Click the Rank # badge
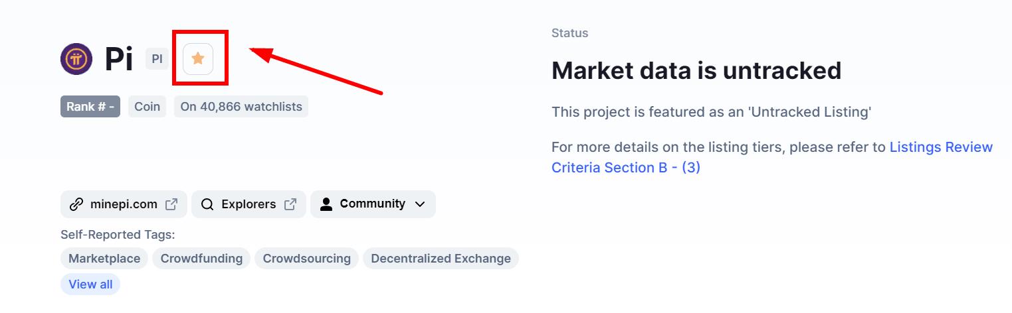The height and width of the screenshot is (313, 1012). (90, 107)
